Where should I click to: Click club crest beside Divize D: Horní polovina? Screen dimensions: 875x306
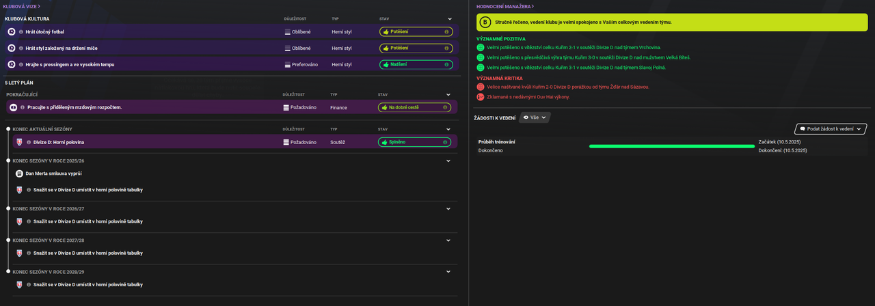coord(19,142)
